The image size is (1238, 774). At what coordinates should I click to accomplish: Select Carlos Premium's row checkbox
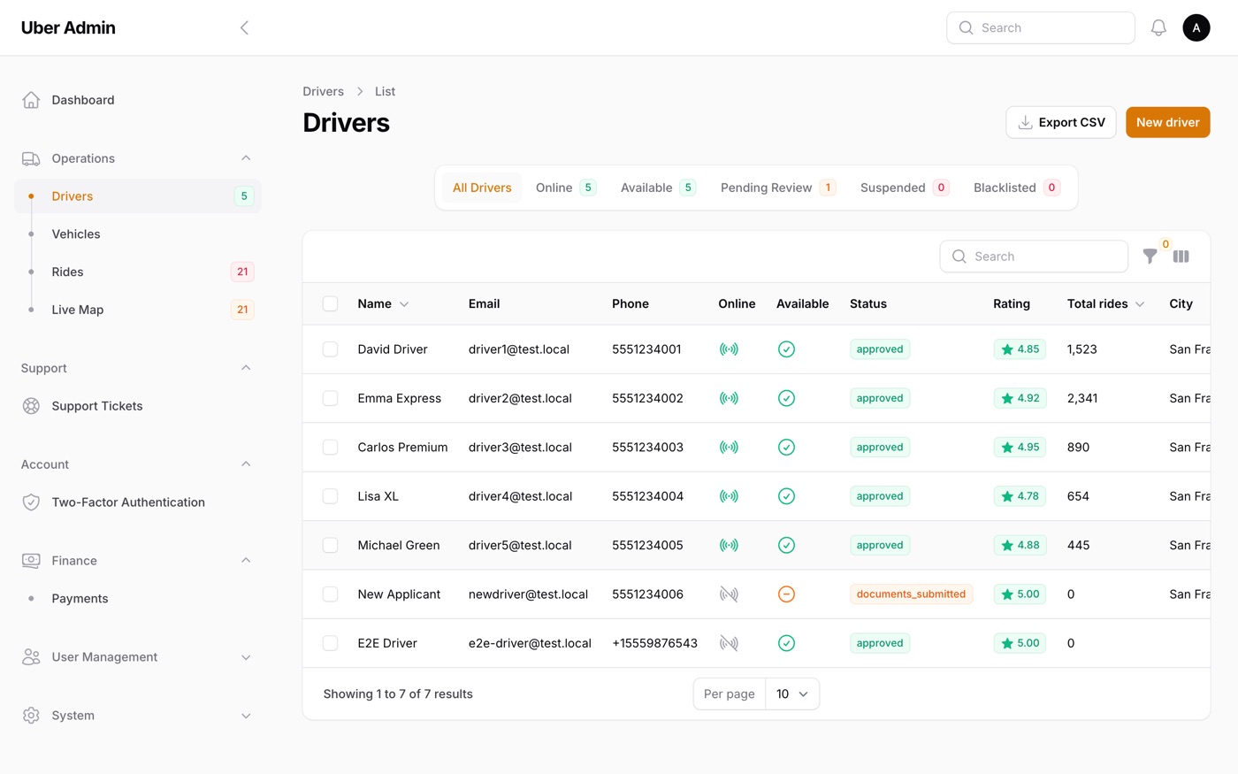coord(330,448)
